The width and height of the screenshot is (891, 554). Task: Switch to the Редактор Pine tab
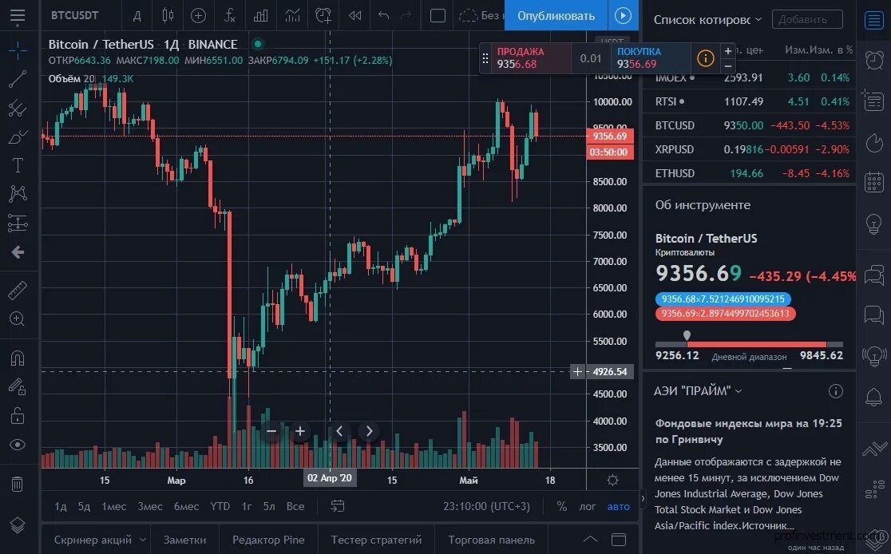click(268, 539)
